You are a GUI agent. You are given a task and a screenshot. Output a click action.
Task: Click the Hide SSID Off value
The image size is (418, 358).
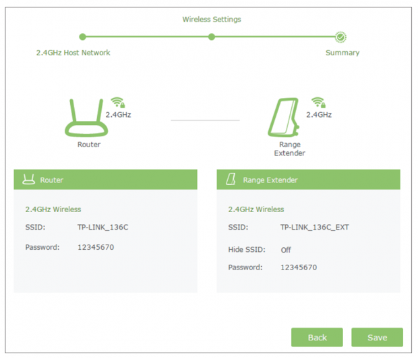286,250
